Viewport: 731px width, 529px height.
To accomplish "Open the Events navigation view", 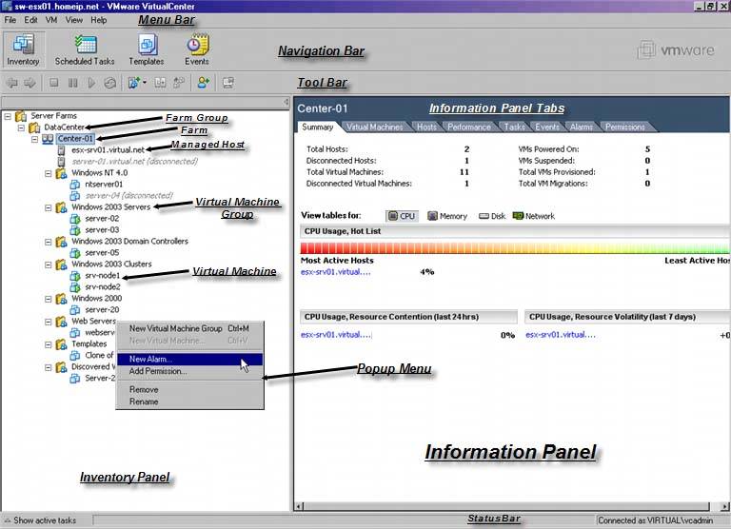I will tap(197, 49).
